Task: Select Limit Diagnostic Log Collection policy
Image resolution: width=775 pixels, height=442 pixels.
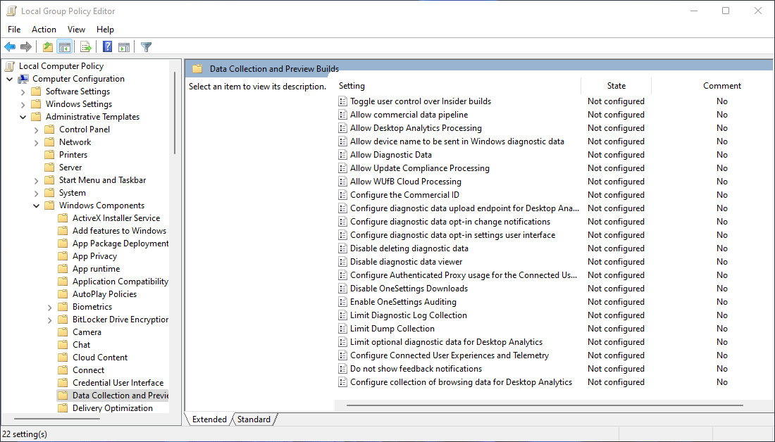Action: pos(408,315)
